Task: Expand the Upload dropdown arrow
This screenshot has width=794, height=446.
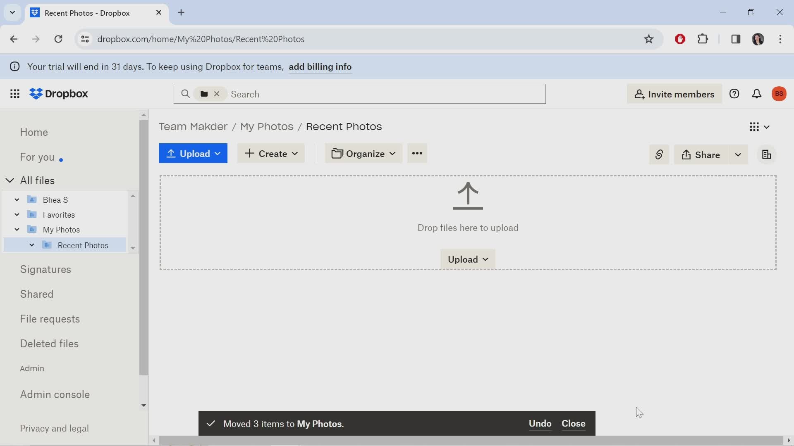Action: pos(218,153)
